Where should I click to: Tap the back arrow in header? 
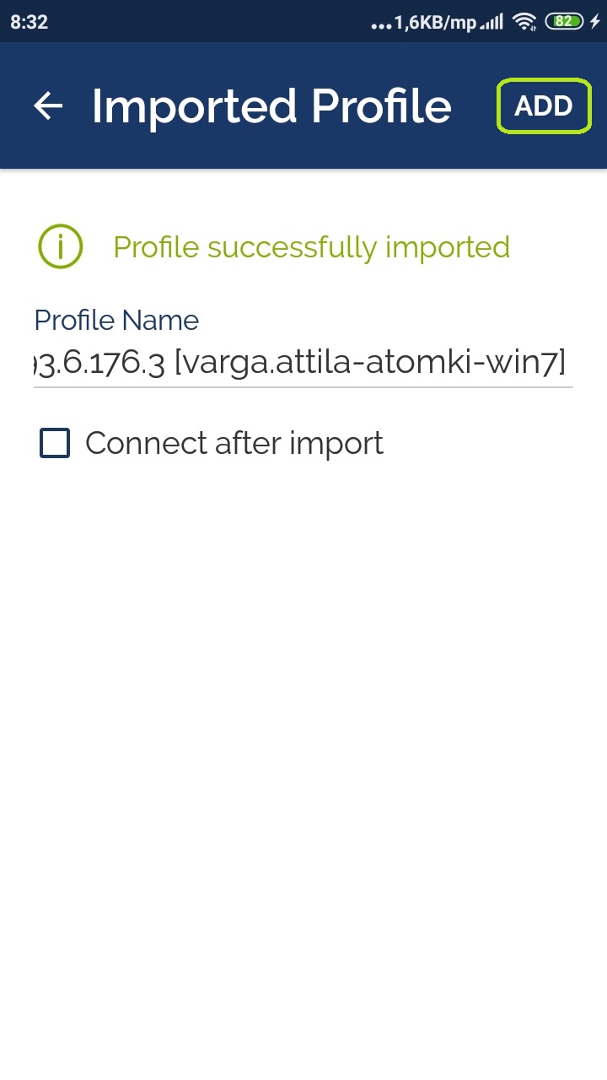click(x=48, y=105)
